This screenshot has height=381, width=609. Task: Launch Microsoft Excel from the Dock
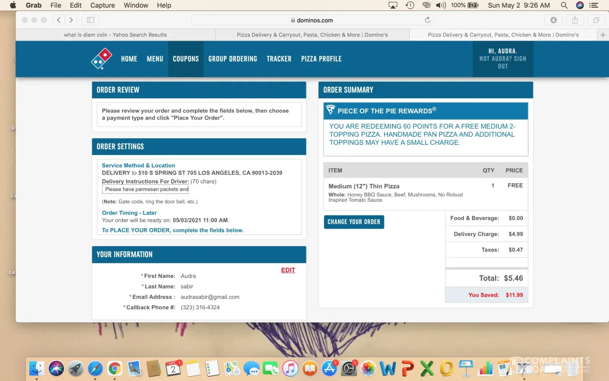[x=427, y=368]
